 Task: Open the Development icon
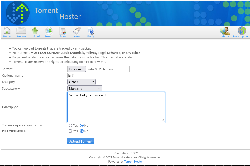(x=242, y=31)
